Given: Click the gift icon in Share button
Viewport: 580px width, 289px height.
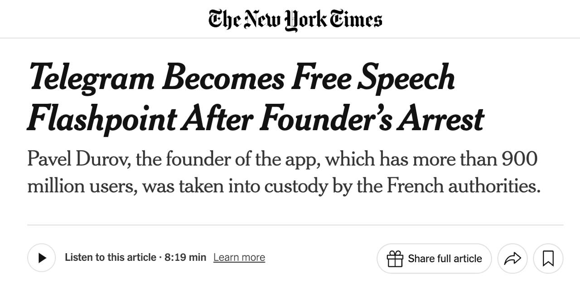Looking at the screenshot, I should pos(395,259).
